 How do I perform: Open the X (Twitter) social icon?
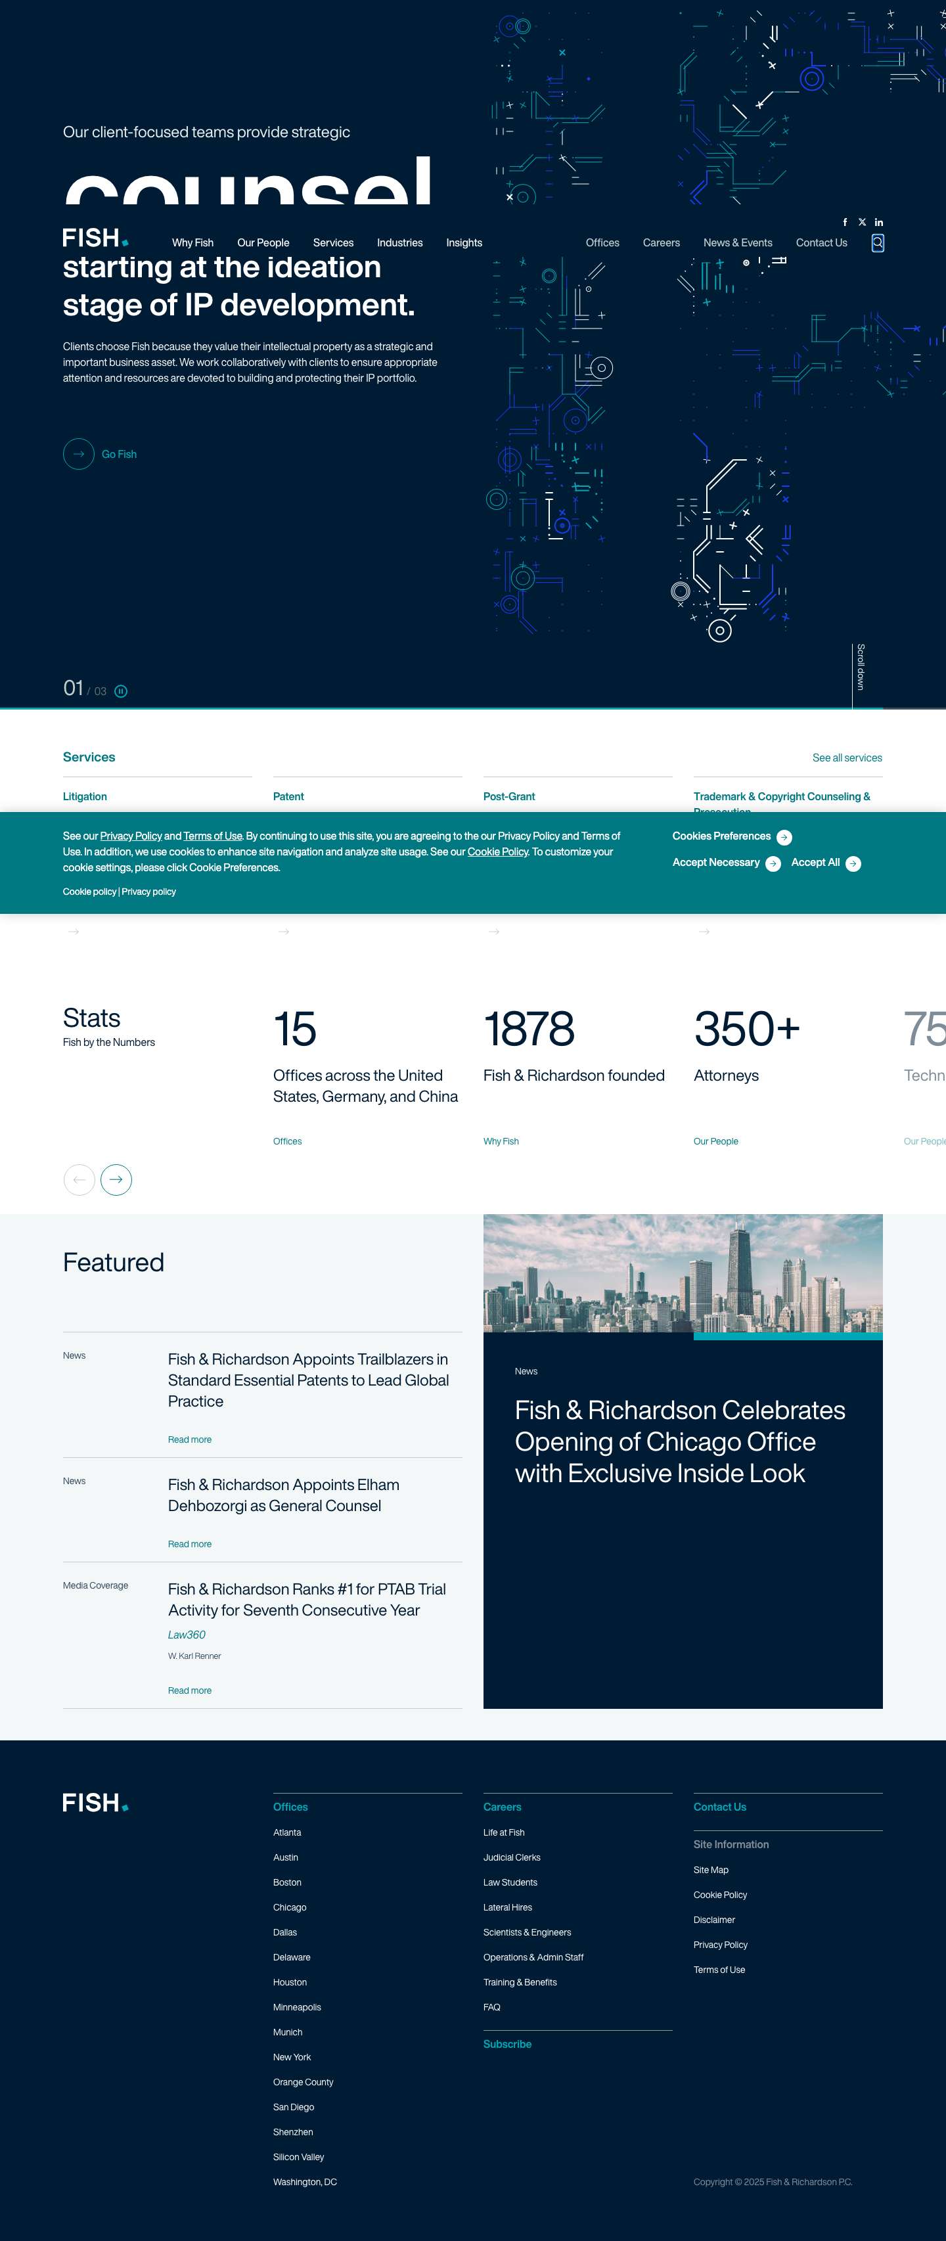point(861,222)
